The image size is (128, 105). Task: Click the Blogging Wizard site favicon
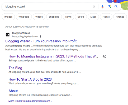click(x=8, y=35)
